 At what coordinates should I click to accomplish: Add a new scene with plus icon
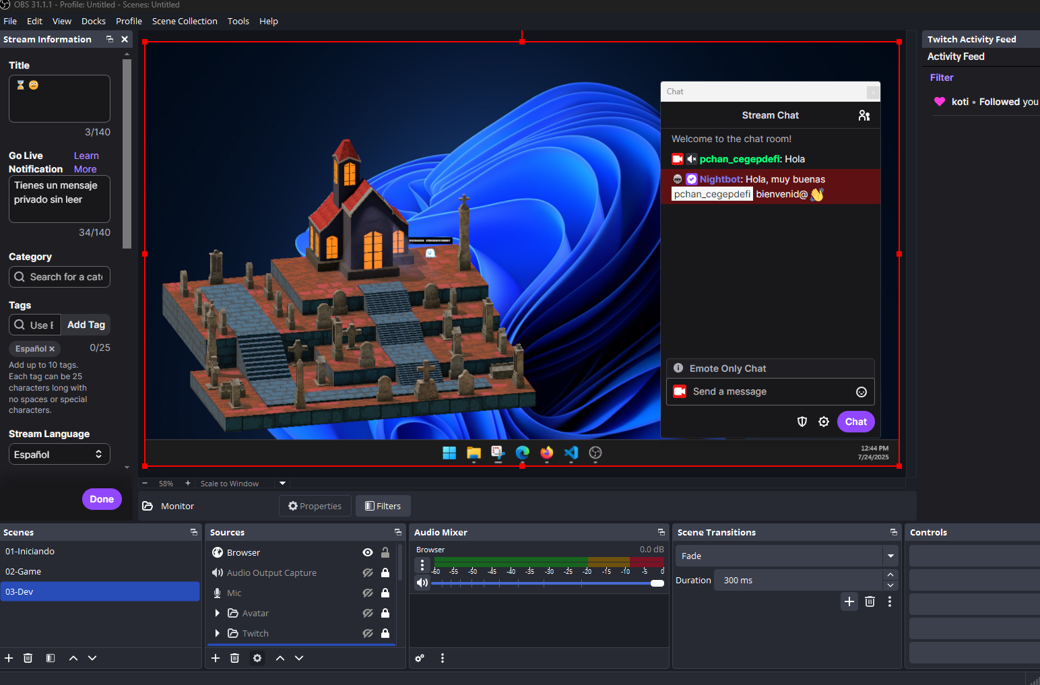click(x=9, y=658)
